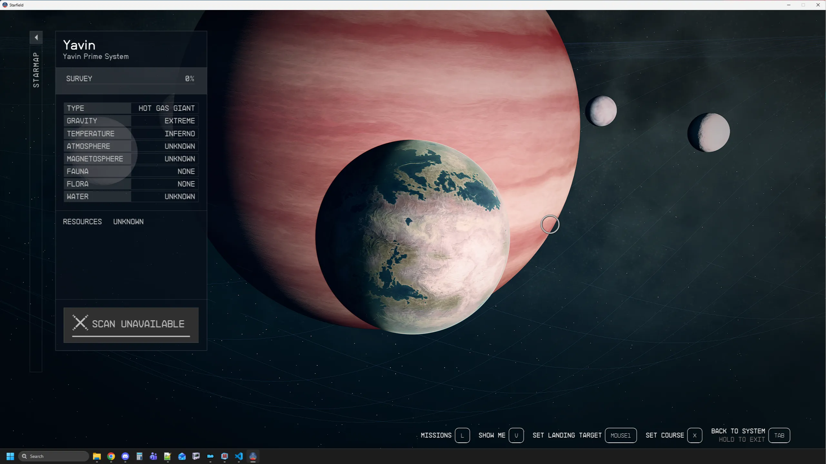Image resolution: width=826 pixels, height=464 pixels.
Task: Open Google Chrome from the taskbar
Action: [x=111, y=456]
